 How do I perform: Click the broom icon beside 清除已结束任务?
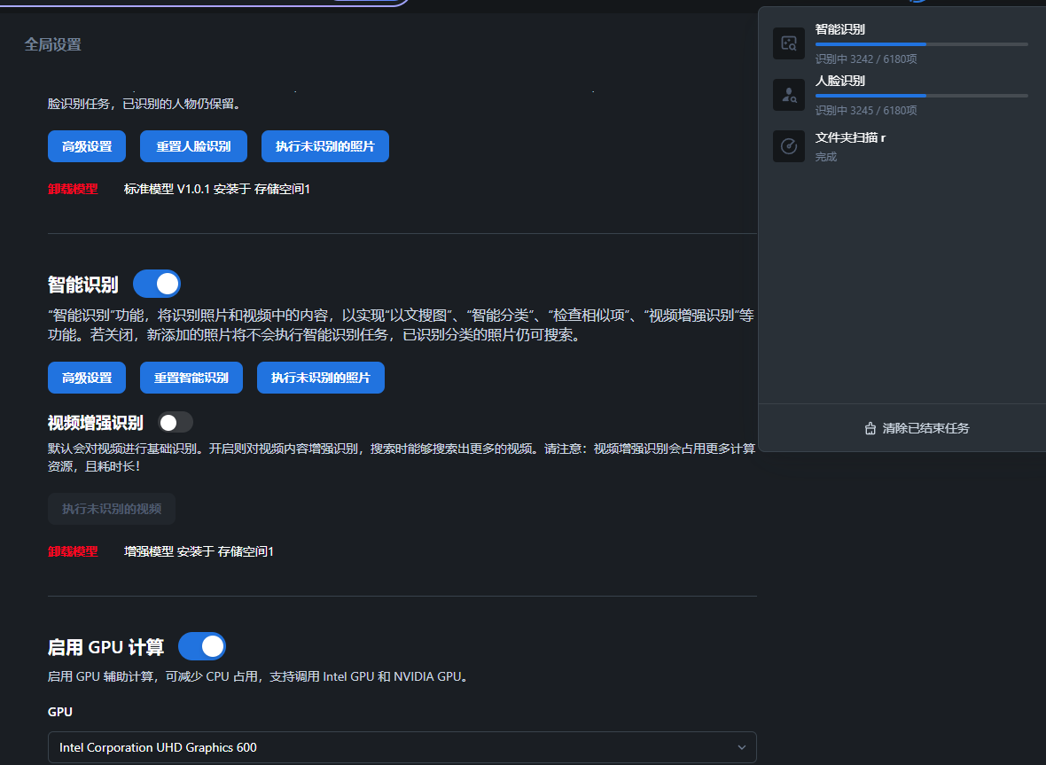(x=870, y=428)
